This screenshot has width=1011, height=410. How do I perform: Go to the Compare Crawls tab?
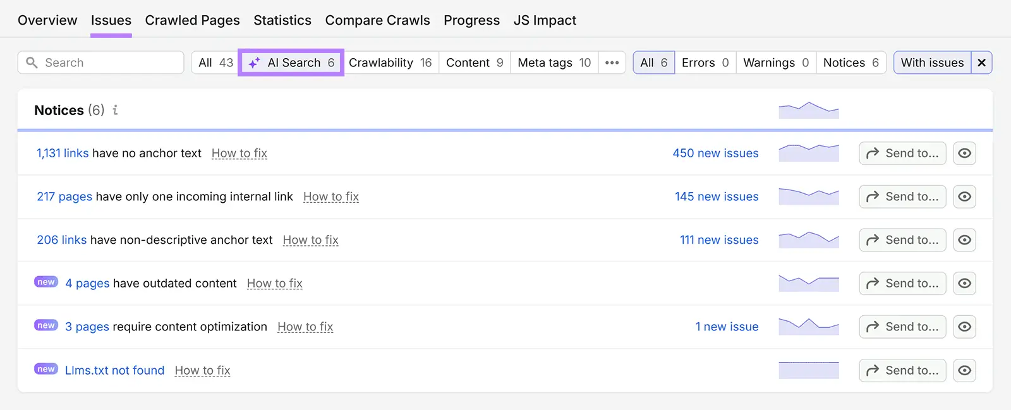(377, 20)
